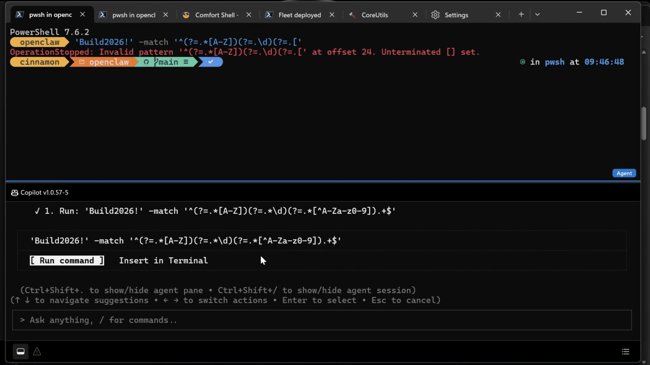Click the PowerShell icon on Fleet deployed tab
The image size is (650, 365).
269,15
